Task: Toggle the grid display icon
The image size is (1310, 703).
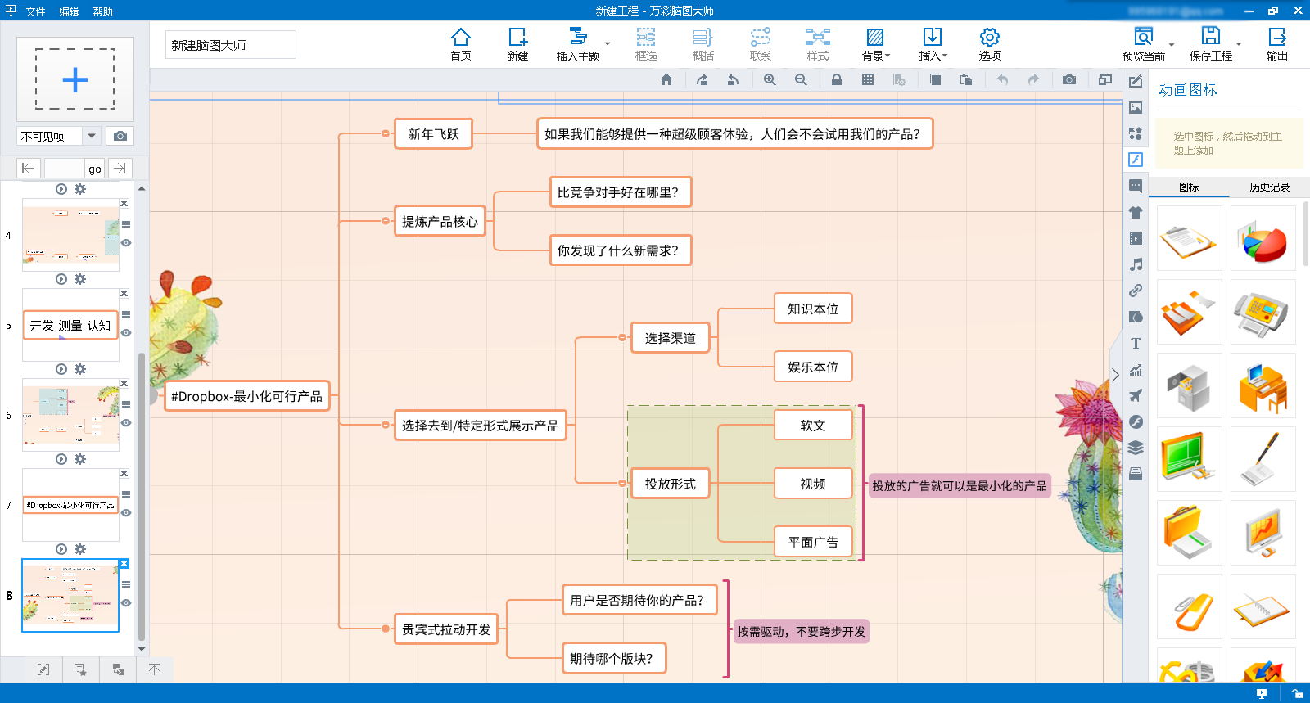Action: (x=868, y=79)
